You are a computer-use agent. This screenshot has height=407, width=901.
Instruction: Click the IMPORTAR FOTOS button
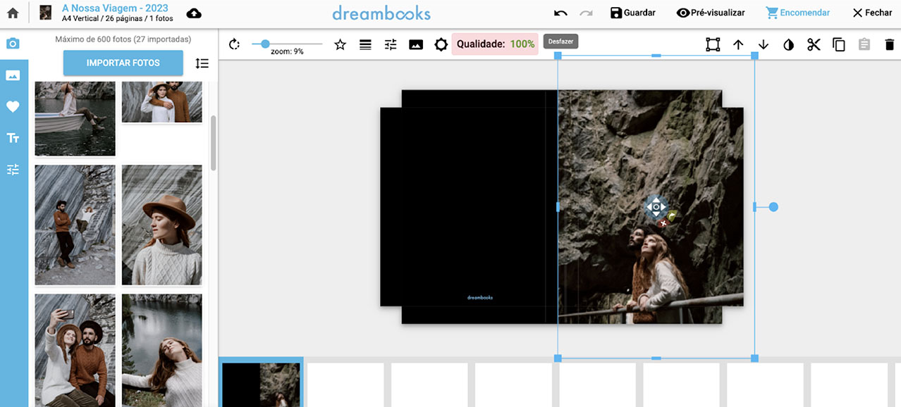pos(123,63)
